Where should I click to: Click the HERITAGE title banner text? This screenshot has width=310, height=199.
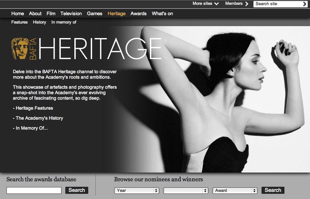pyautogui.click(x=100, y=48)
